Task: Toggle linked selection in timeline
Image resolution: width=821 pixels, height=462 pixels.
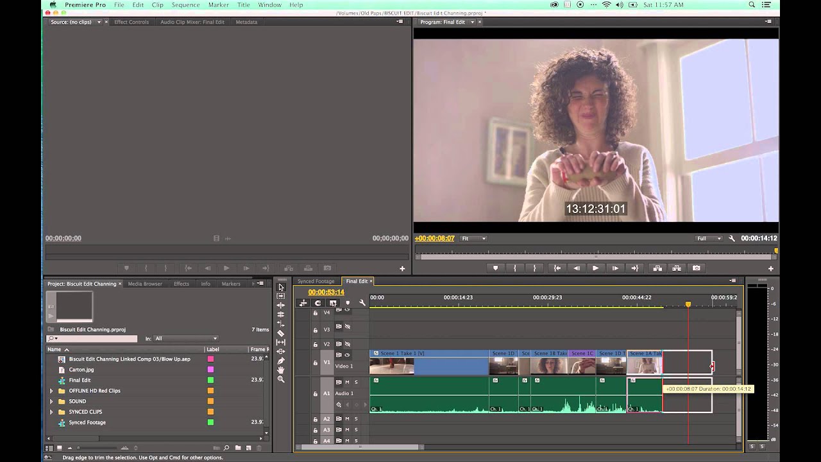Action: click(x=333, y=303)
